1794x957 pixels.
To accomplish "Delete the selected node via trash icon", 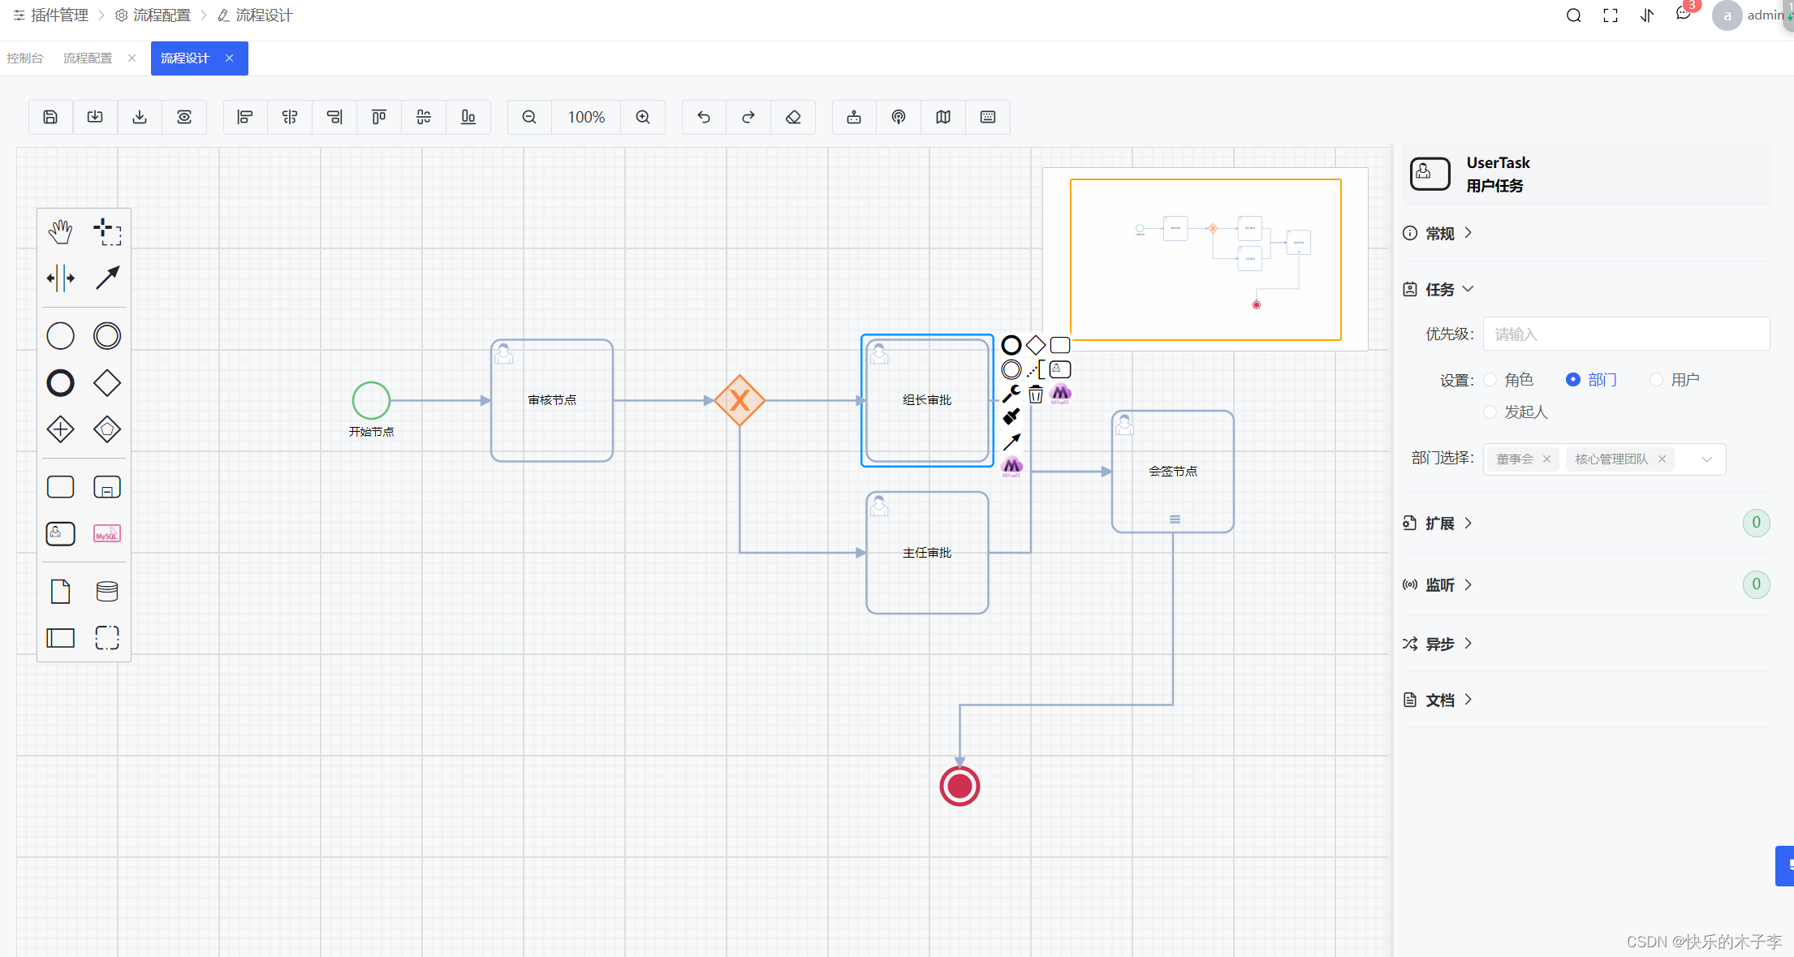I will point(1036,394).
